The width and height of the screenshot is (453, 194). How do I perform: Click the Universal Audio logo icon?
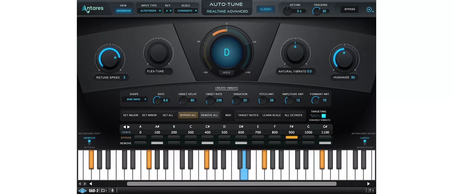(82, 191)
